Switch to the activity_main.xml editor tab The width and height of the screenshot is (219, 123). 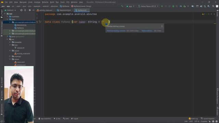tap(46, 10)
